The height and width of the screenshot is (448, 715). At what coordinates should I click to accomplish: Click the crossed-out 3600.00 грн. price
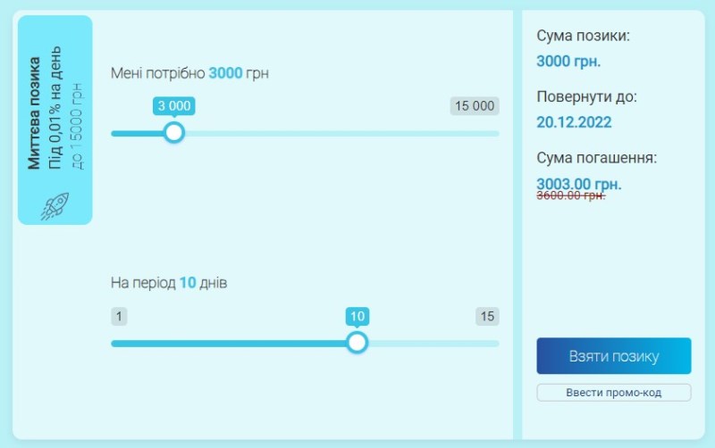(570, 195)
